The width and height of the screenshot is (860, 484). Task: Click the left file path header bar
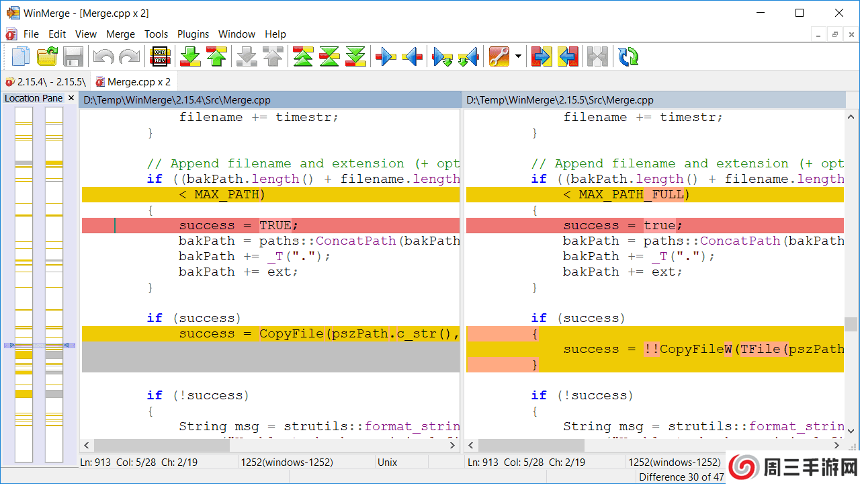pyautogui.click(x=269, y=100)
